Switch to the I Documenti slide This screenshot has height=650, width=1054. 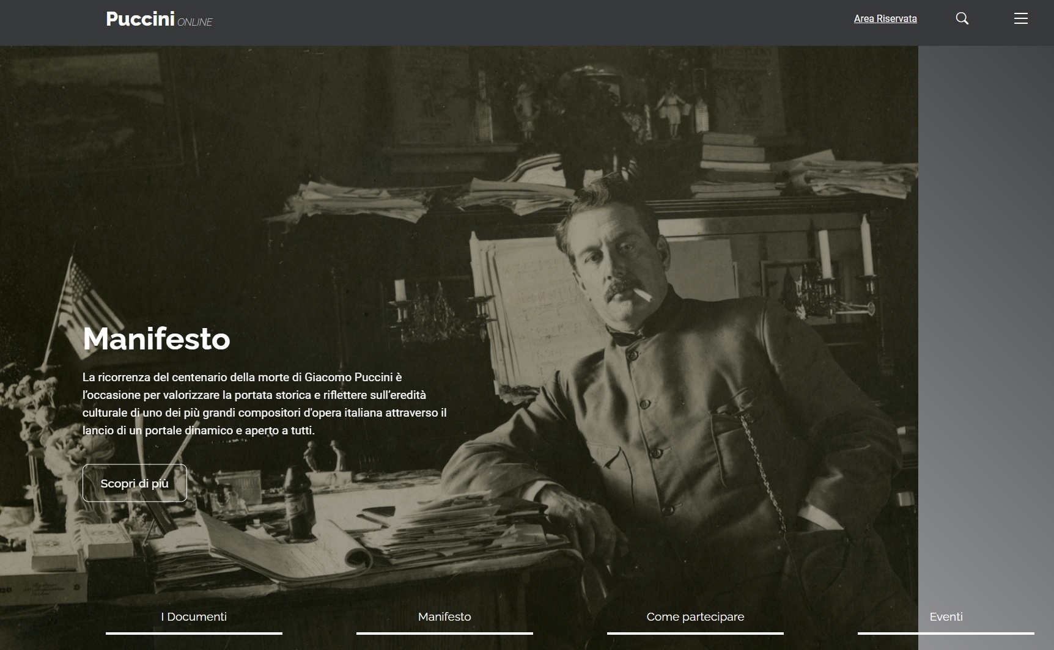(194, 617)
